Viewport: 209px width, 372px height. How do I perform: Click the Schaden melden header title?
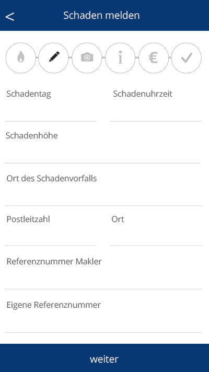pyautogui.click(x=101, y=16)
